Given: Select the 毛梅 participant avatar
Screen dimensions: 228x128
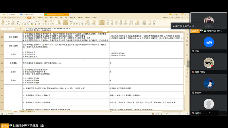Looking at the screenshot, I should tap(208, 42).
